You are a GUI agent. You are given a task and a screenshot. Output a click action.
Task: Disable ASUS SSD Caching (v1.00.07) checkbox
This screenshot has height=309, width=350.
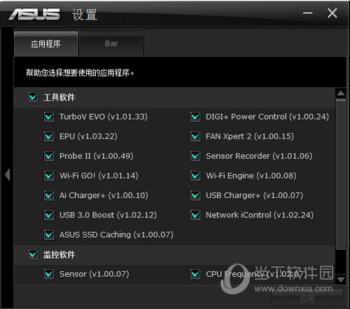(49, 235)
